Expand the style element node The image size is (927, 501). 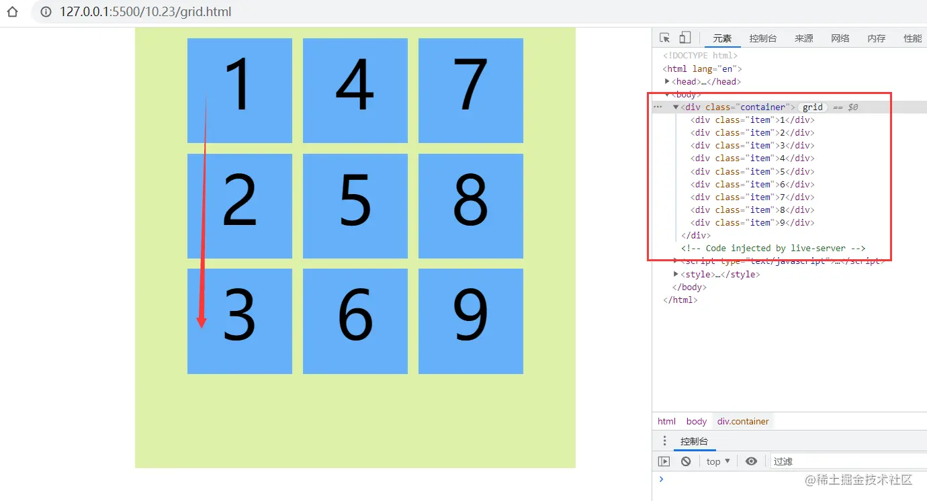click(676, 274)
